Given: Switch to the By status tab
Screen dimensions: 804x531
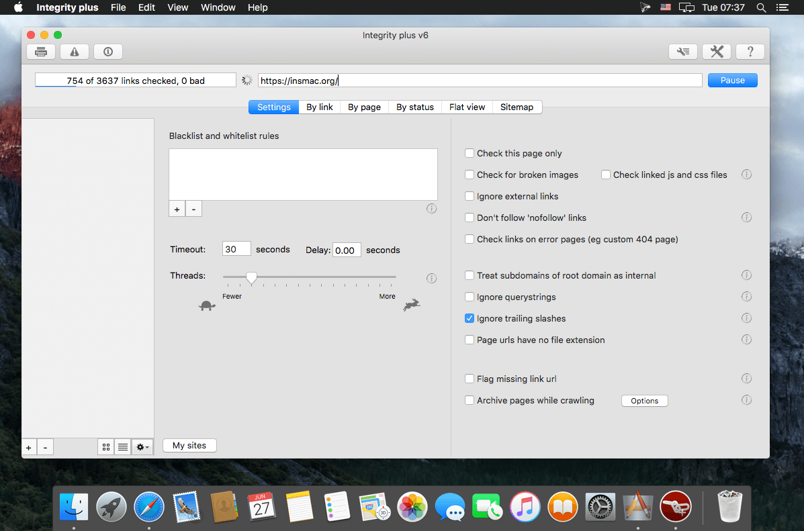Looking at the screenshot, I should [415, 107].
